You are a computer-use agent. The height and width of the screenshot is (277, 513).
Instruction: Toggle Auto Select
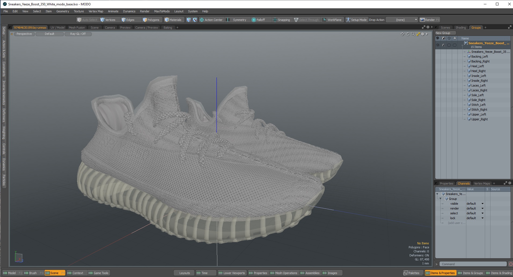click(87, 20)
